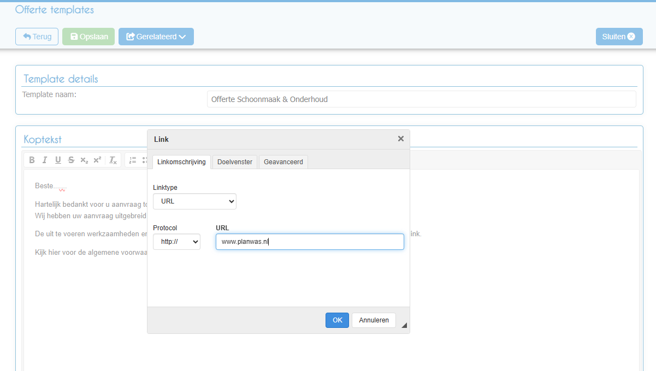This screenshot has height=371, width=656.
Task: Place cursor on the 'Beste' line
Action: [50, 186]
